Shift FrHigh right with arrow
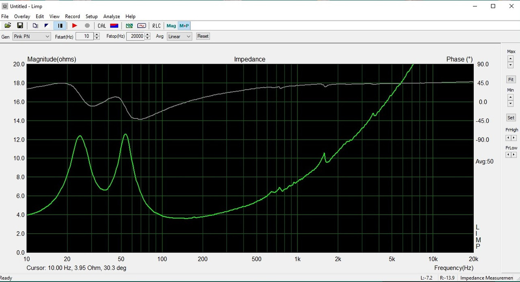The image size is (520, 282). pyautogui.click(x=514, y=138)
